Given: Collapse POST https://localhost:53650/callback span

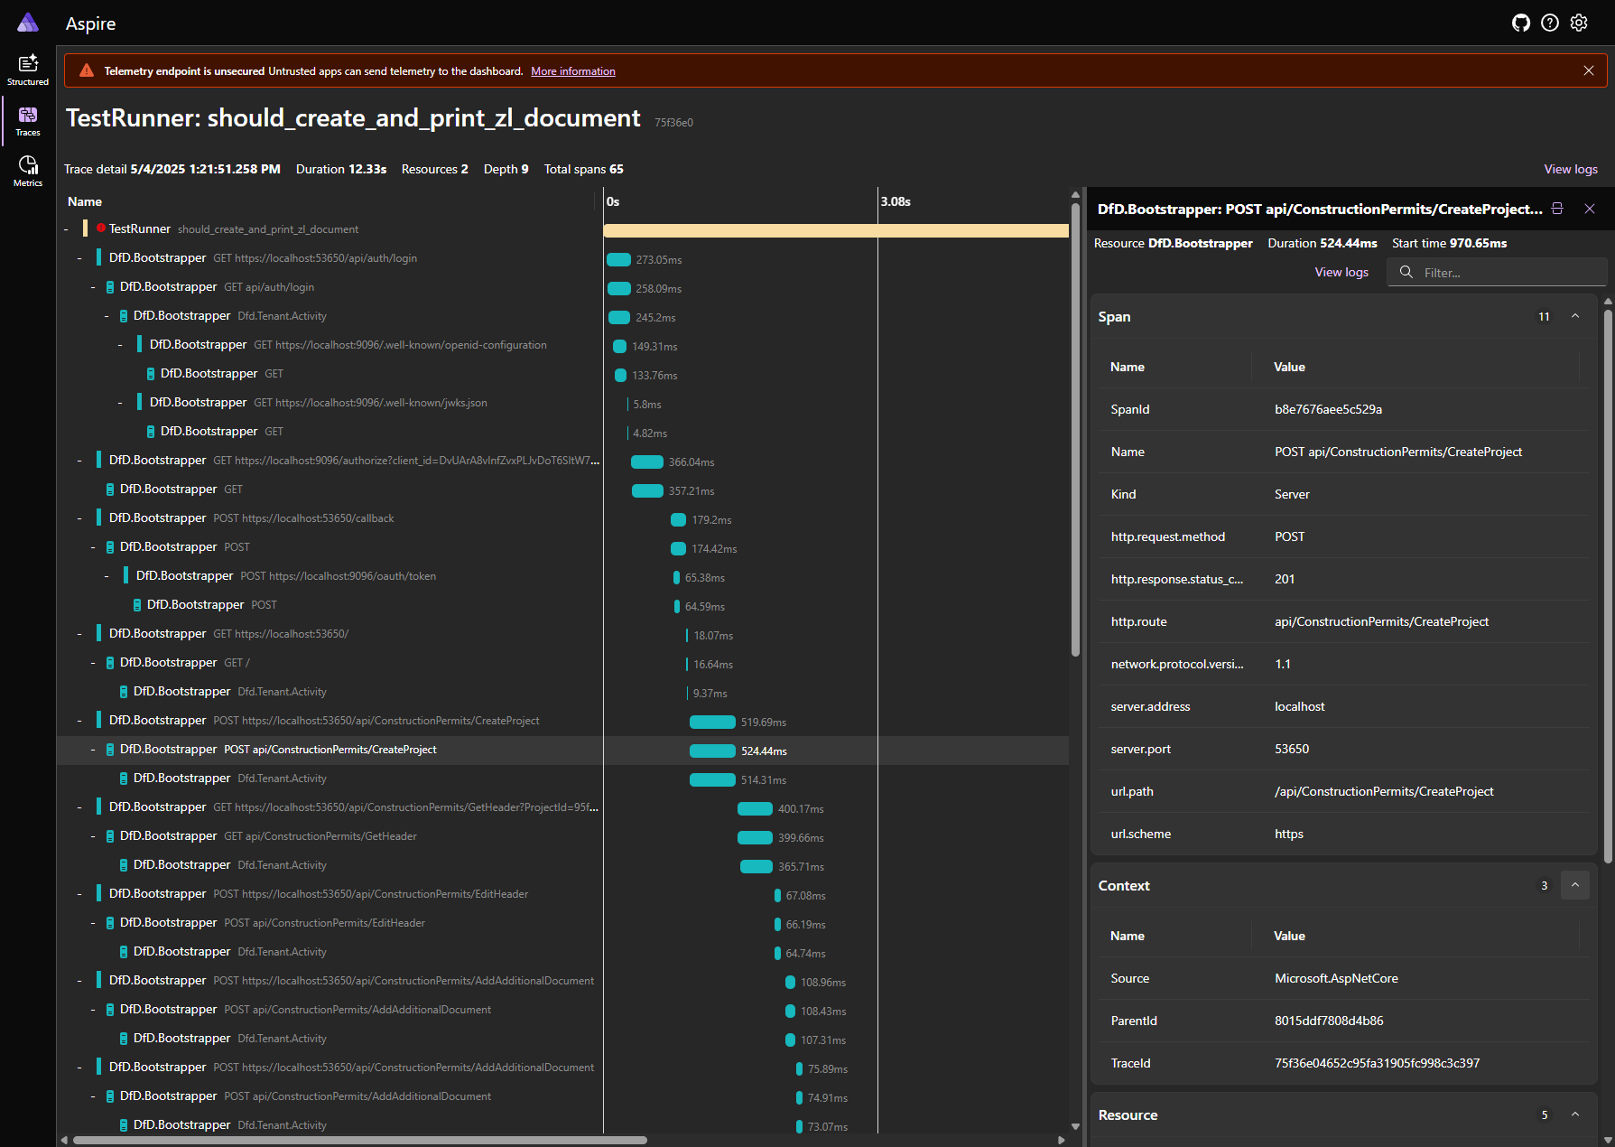Looking at the screenshot, I should click(80, 518).
